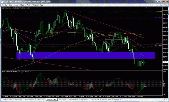Screen dimensions: 169x102
Task: Restore down the inner chart window
Action: click(164, 5)
